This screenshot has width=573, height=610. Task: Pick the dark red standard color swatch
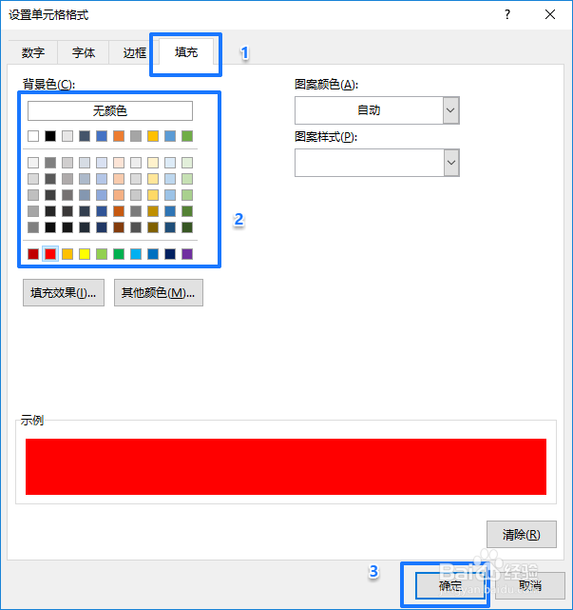pyautogui.click(x=33, y=254)
